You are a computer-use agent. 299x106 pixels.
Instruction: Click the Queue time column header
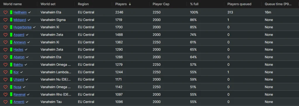(278, 4)
